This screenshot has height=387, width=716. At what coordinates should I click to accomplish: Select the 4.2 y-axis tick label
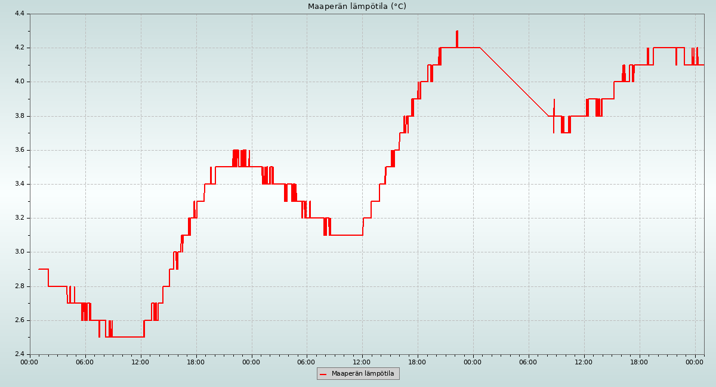pyautogui.click(x=18, y=48)
